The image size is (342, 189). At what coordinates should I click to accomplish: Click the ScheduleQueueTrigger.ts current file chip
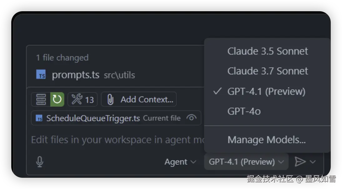click(93, 118)
